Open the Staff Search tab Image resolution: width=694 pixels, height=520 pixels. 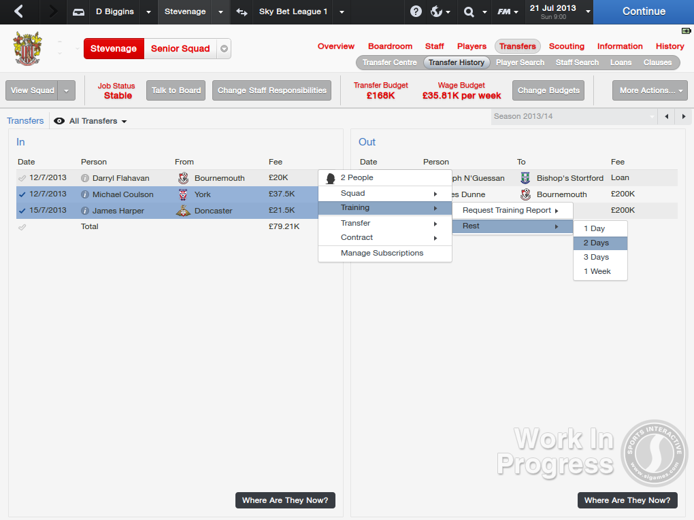pyautogui.click(x=577, y=63)
